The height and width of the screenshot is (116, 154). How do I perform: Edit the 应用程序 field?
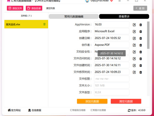pos(134,31)
